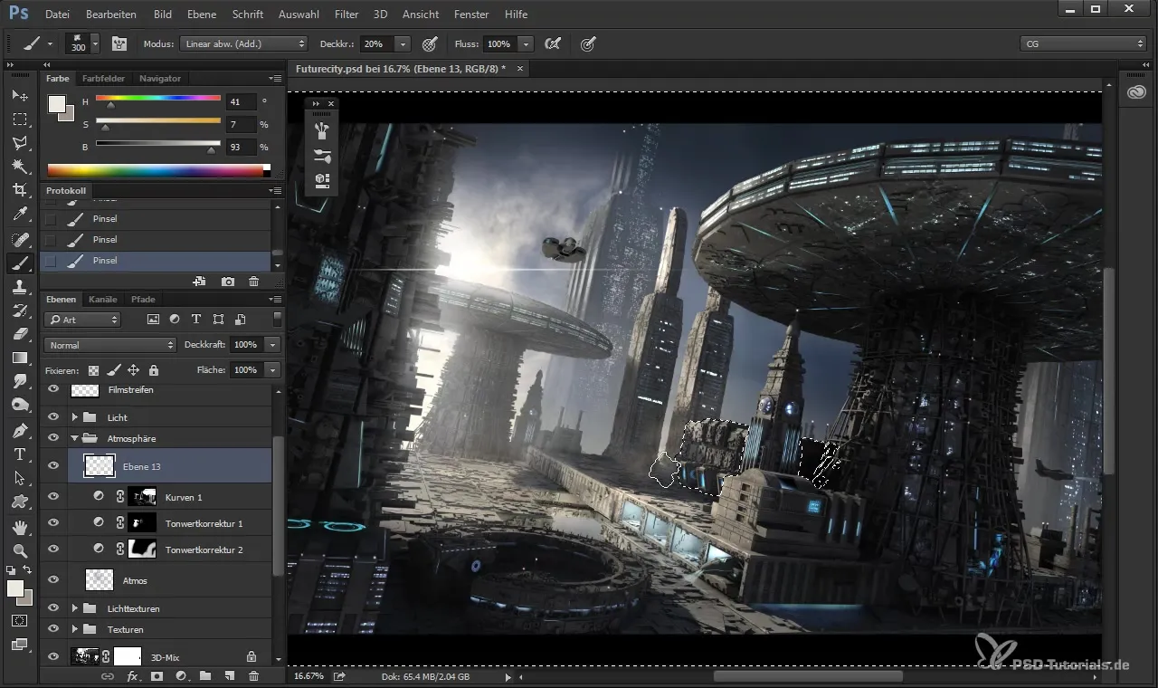This screenshot has height=688, width=1158.
Task: Expand the Licht group
Action: point(75,417)
